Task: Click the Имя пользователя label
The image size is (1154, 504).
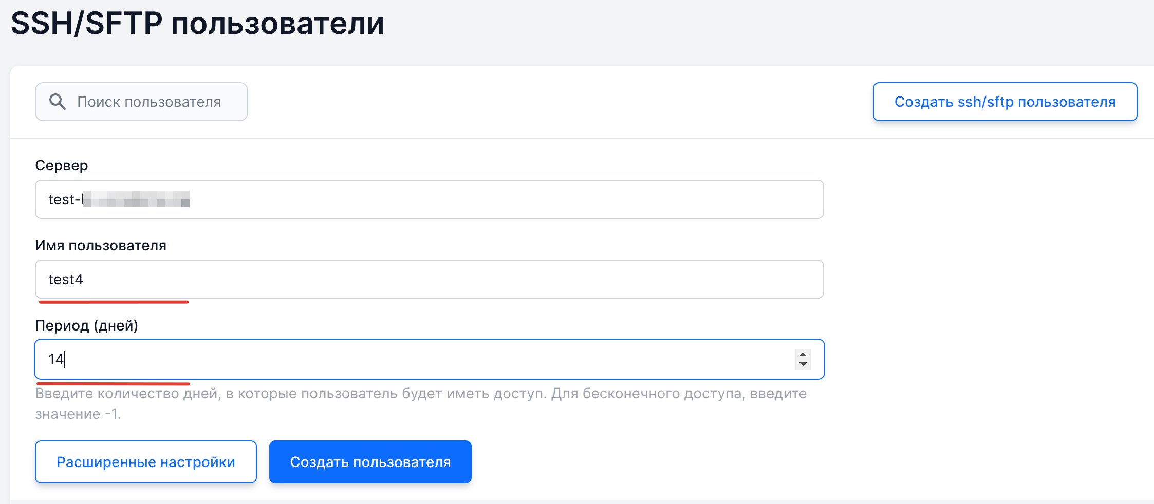Action: pos(101,245)
